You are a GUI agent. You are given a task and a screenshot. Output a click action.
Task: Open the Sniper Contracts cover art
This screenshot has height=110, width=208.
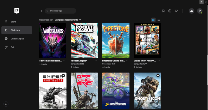pos(53,91)
